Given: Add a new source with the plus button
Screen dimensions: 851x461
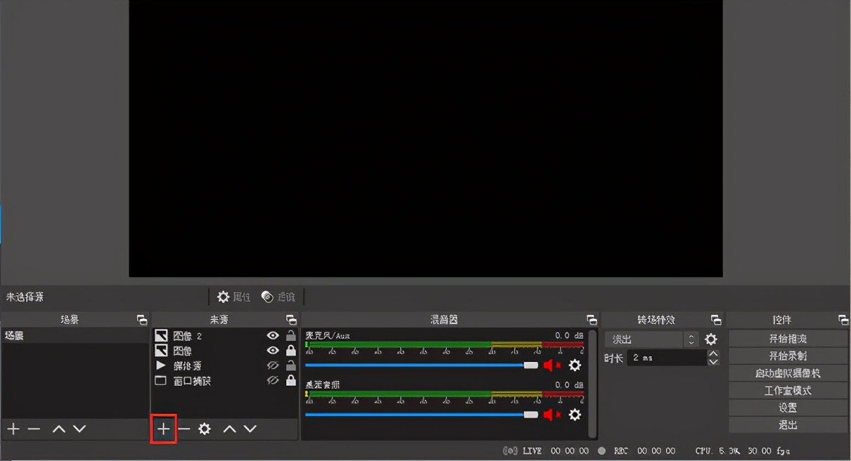Looking at the screenshot, I should coord(163,429).
